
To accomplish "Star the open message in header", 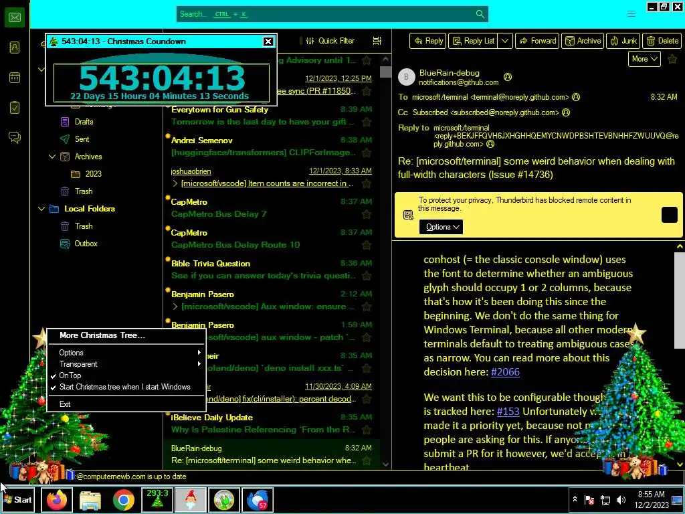I will pyautogui.click(x=672, y=59).
